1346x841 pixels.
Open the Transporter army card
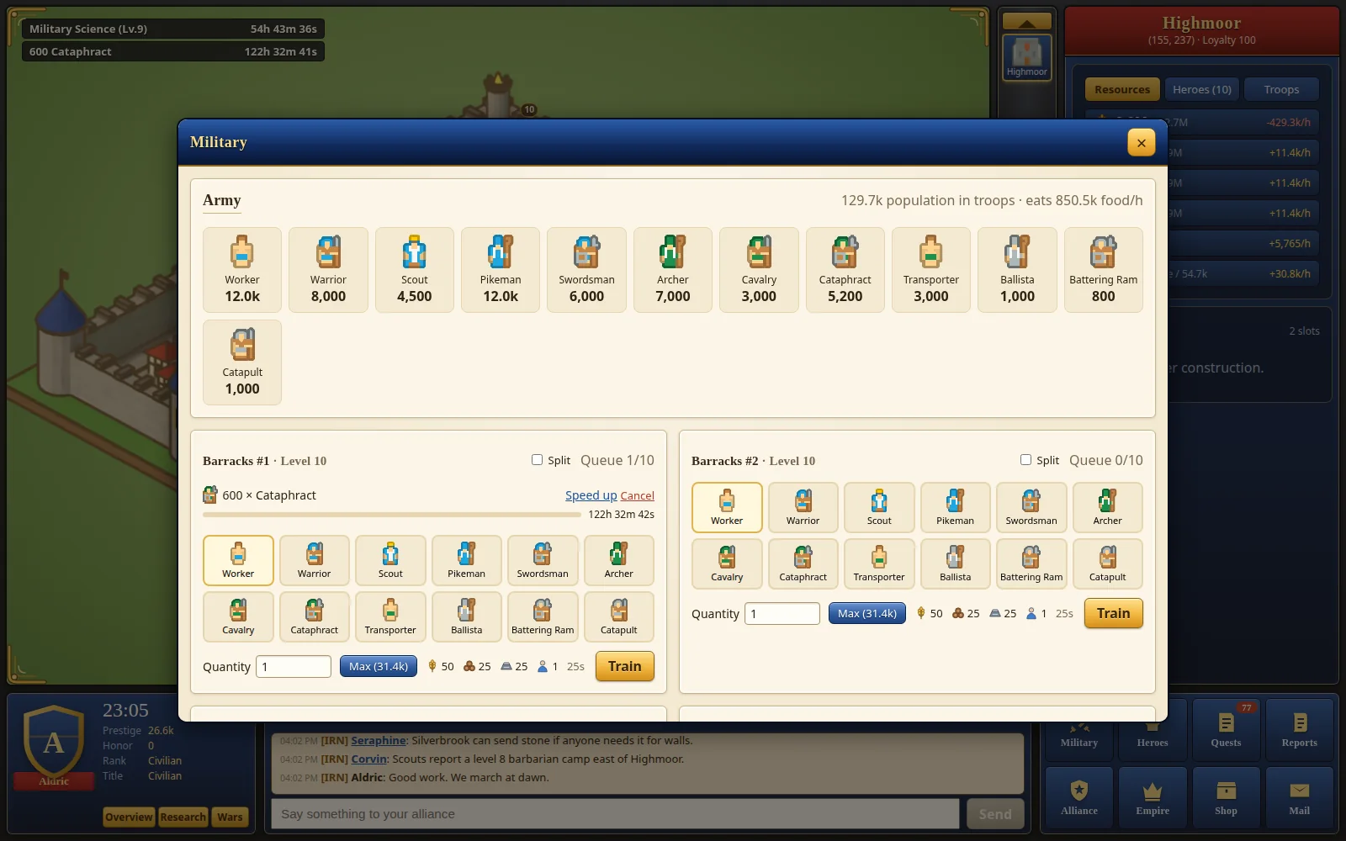931,270
